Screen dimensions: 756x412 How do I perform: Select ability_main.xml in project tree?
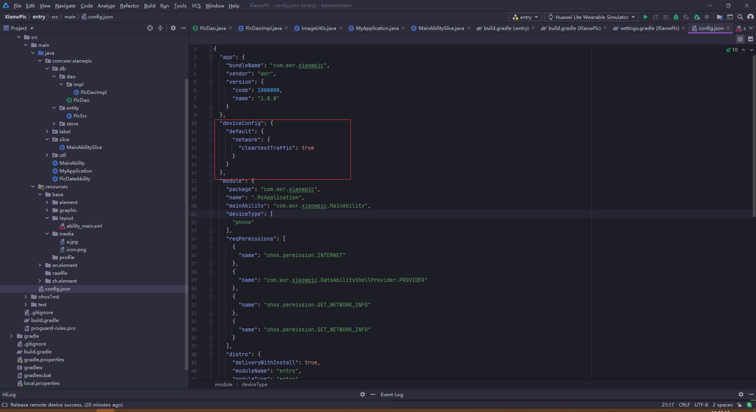coord(84,226)
